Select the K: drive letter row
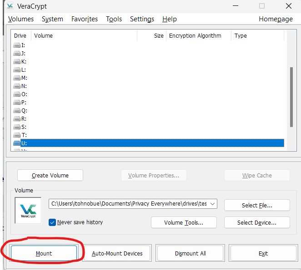 pyautogui.click(x=149, y=62)
